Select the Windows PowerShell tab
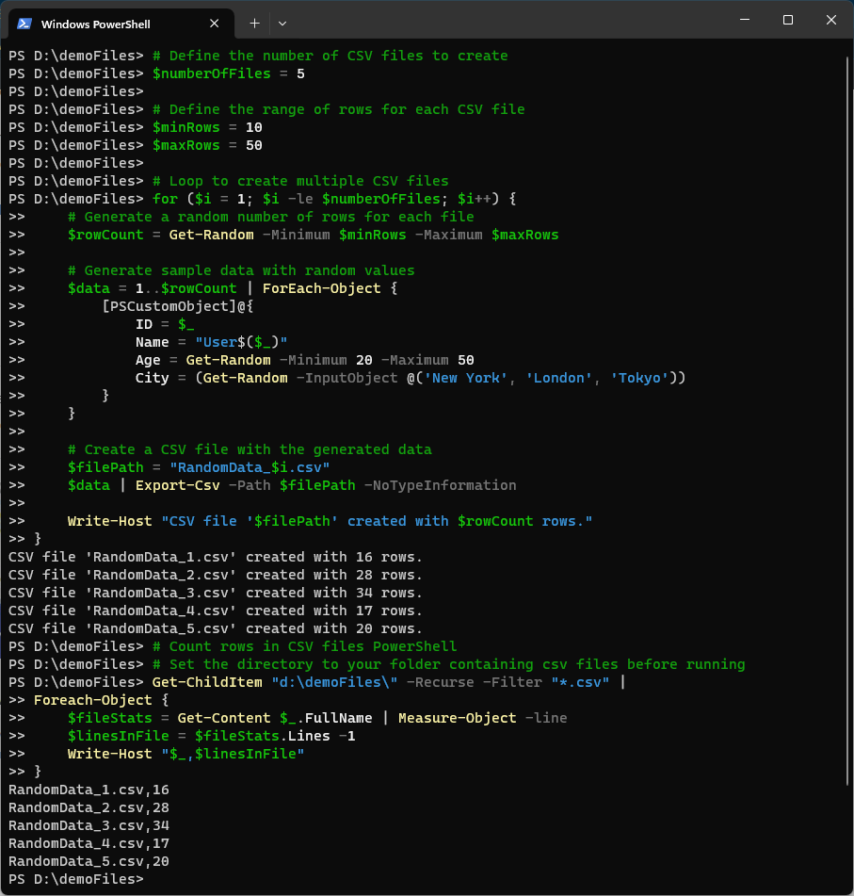The width and height of the screenshot is (854, 896). (x=113, y=23)
